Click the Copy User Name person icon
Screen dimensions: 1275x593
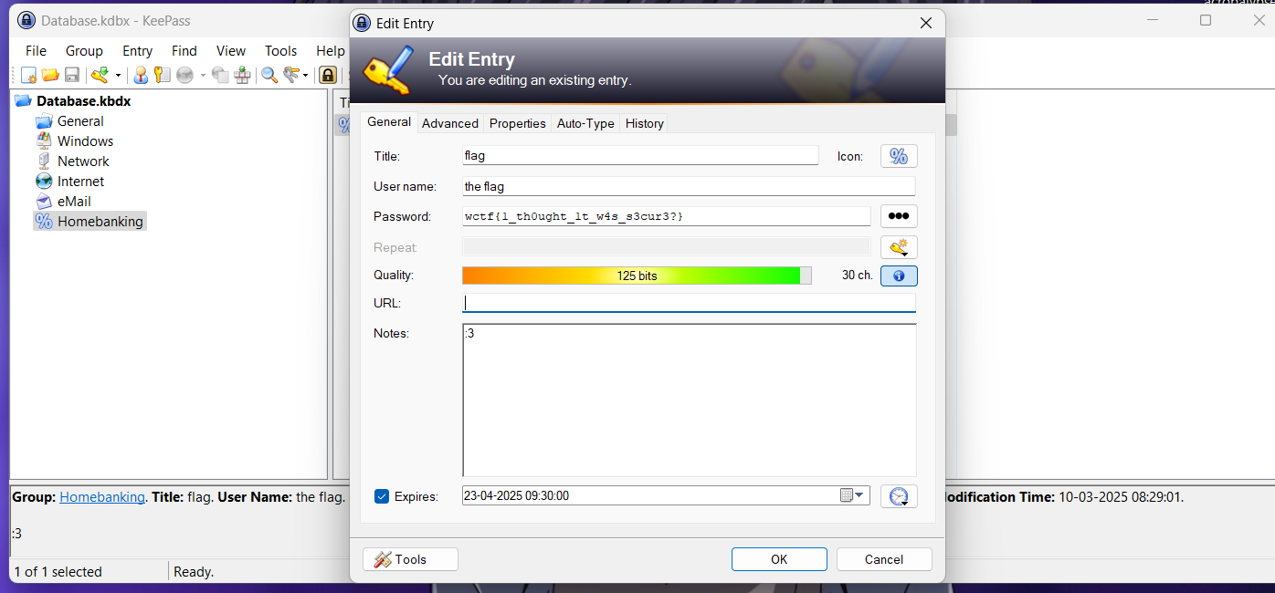[x=141, y=75]
